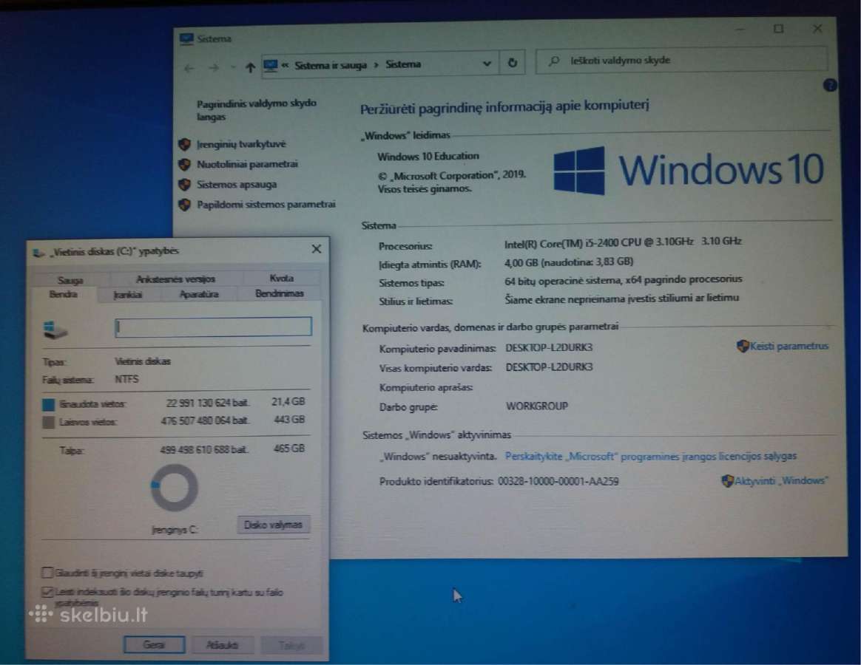Click 'WORKGROUP' text
This screenshot has height=665, width=861.
click(536, 406)
